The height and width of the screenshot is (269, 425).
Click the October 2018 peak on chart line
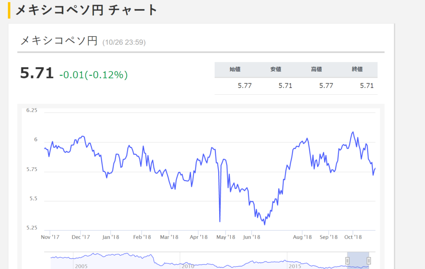coord(353,132)
